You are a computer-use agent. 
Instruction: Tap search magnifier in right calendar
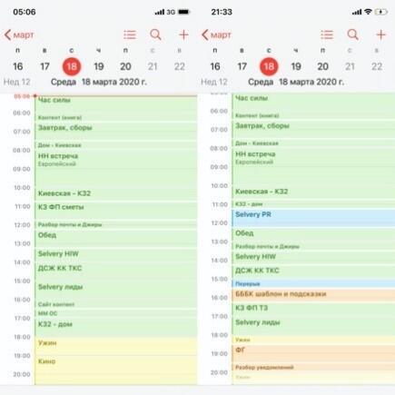click(x=353, y=35)
